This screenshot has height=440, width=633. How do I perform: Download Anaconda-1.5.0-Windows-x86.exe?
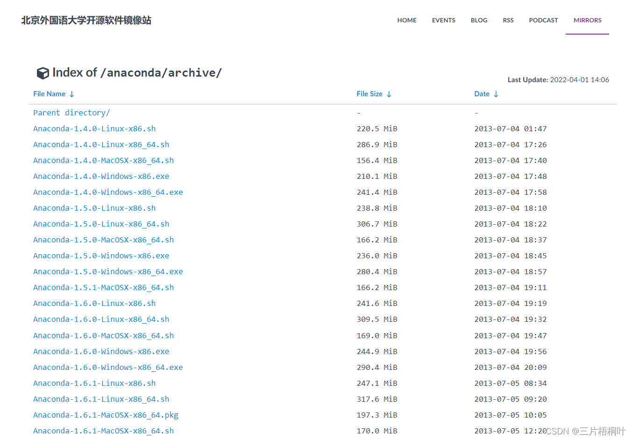coord(101,255)
